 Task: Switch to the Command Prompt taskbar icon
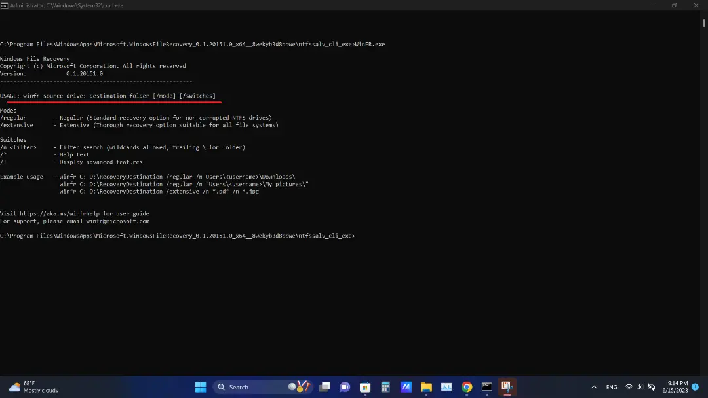(x=486, y=387)
